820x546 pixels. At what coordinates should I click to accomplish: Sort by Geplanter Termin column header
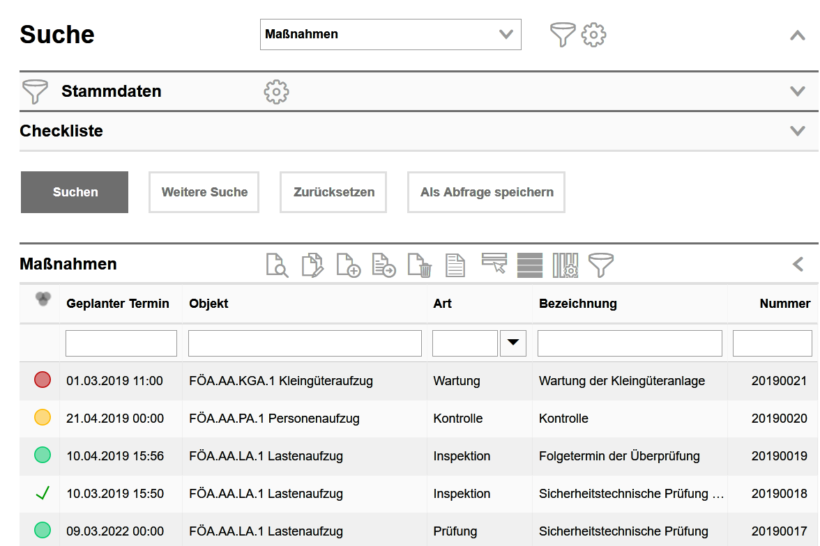(118, 304)
